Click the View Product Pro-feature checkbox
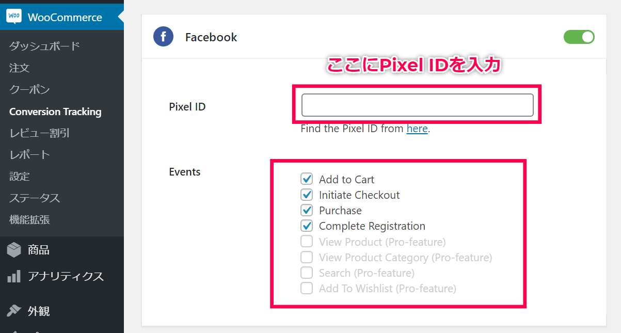 coord(307,241)
